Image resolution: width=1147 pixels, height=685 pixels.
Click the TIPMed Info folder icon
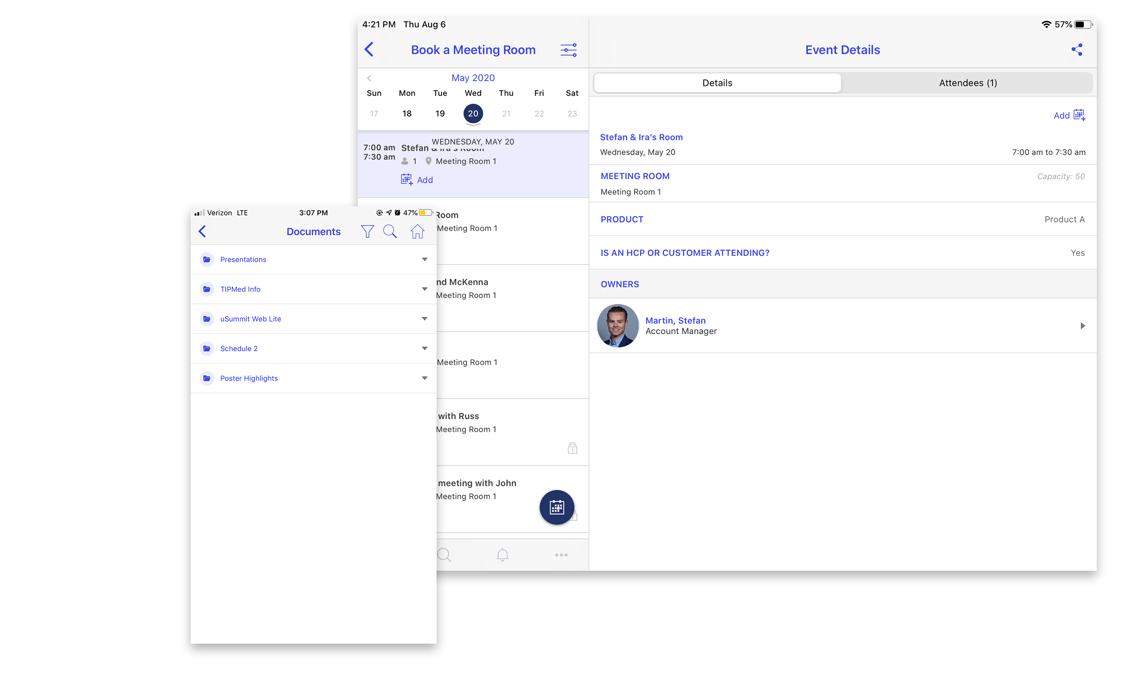point(207,289)
